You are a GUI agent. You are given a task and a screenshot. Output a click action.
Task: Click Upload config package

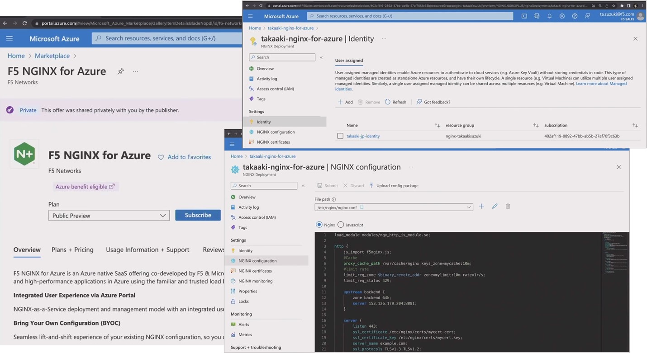[x=393, y=186]
